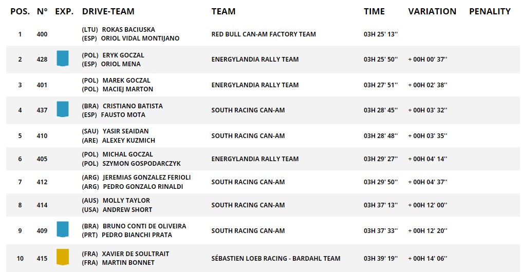Click the yellow badge beside number 415
The image size is (521, 272).
(x=63, y=257)
